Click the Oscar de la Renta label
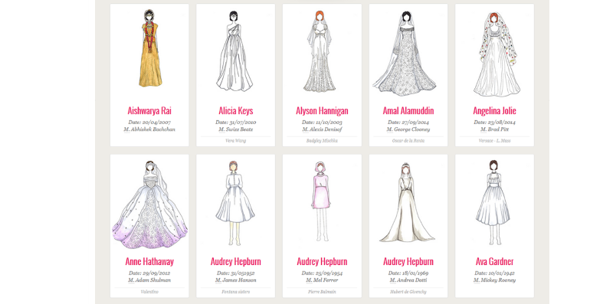The height and width of the screenshot is (304, 613). pyautogui.click(x=408, y=141)
